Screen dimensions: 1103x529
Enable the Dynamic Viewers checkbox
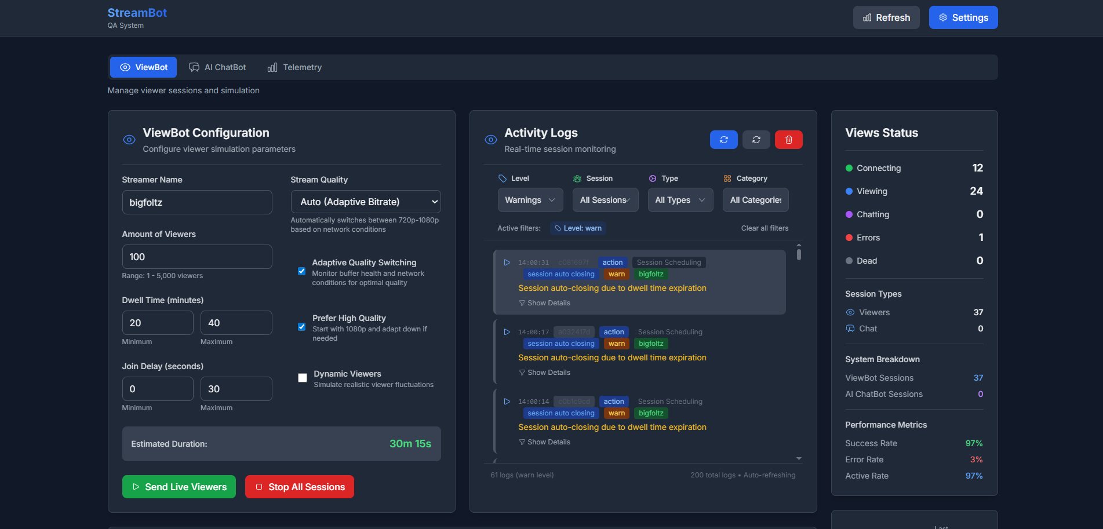[x=303, y=378]
